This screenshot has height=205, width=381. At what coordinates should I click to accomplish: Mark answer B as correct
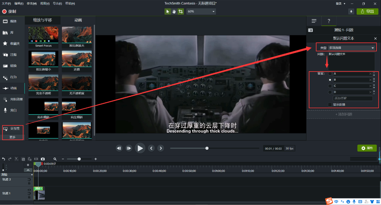coord(330,80)
